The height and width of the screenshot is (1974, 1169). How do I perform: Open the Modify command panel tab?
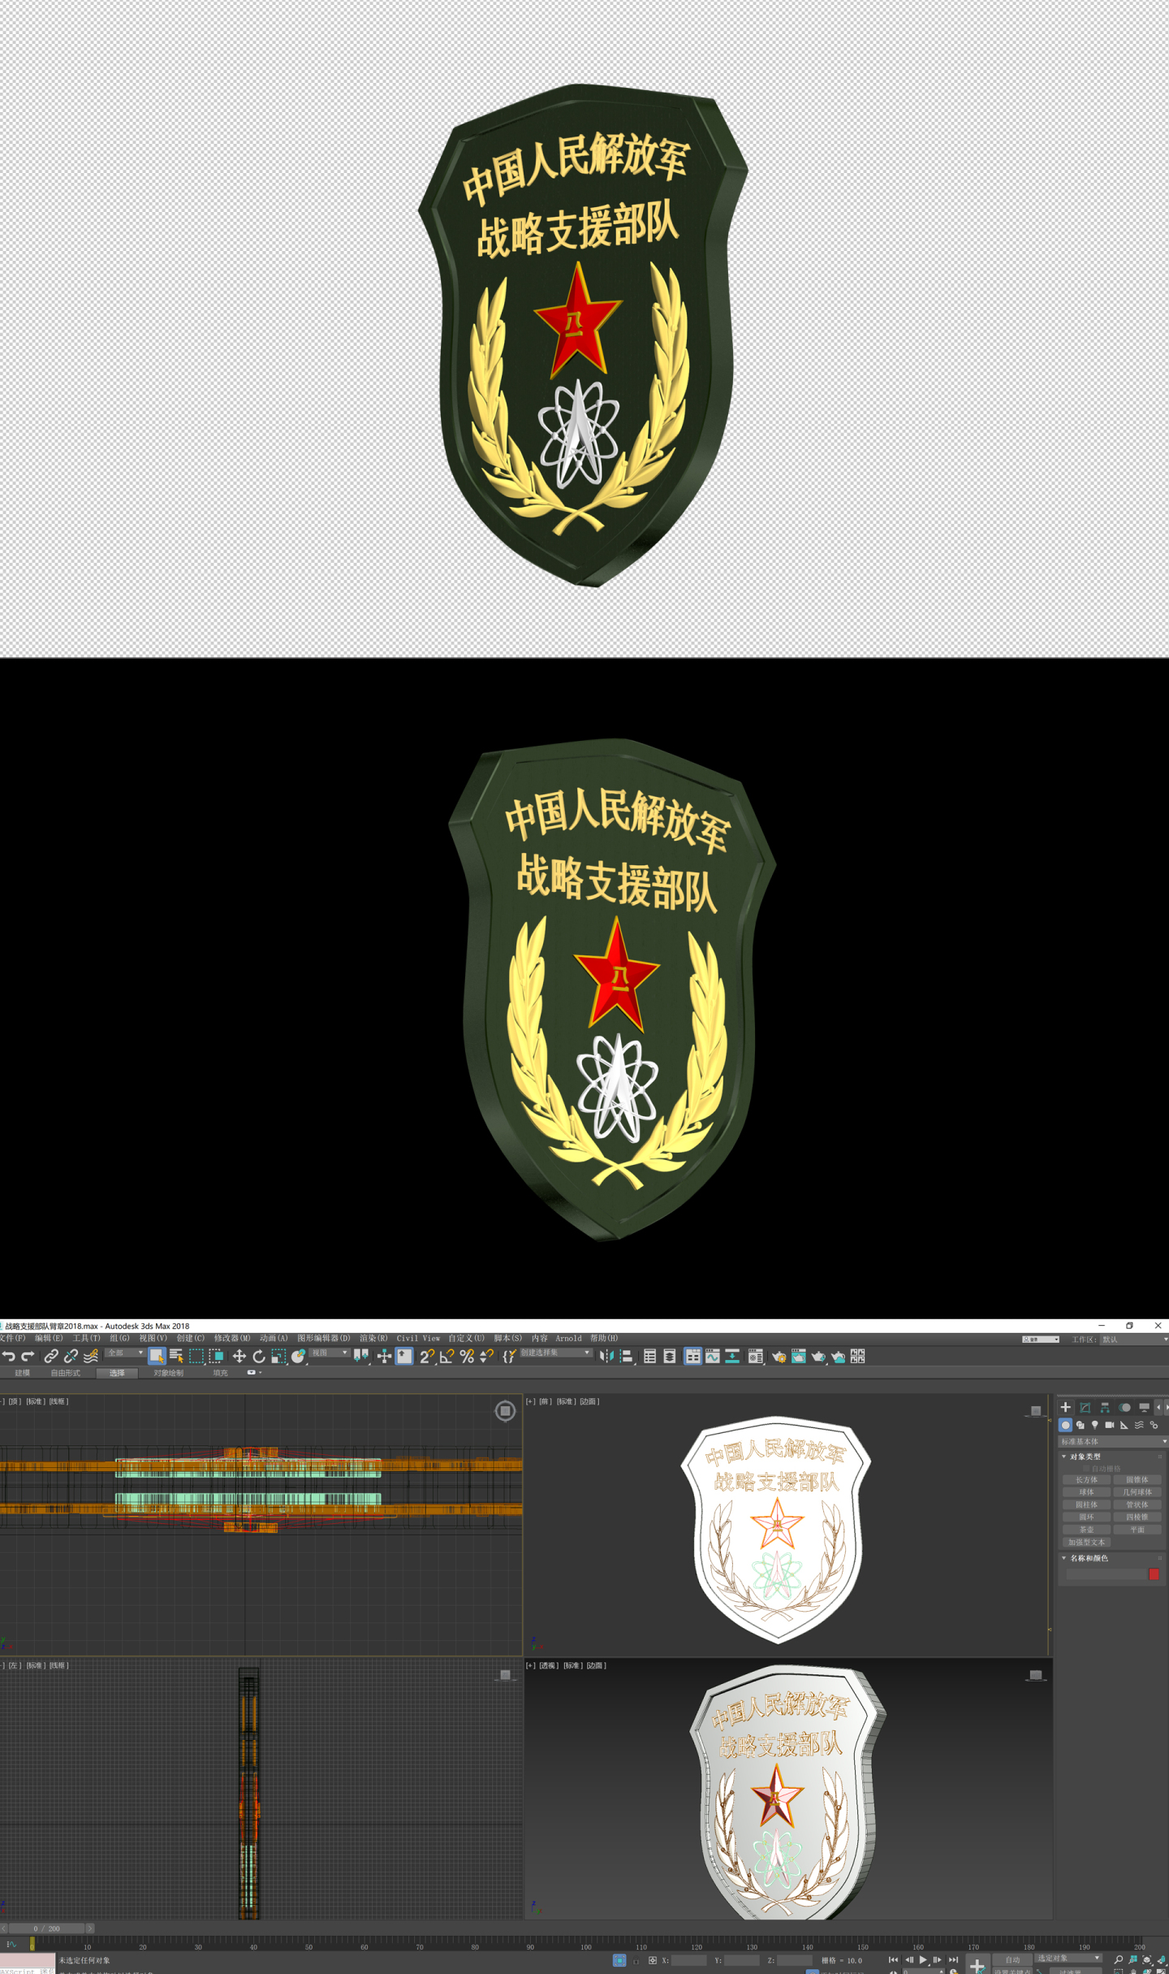pos(1085,1407)
